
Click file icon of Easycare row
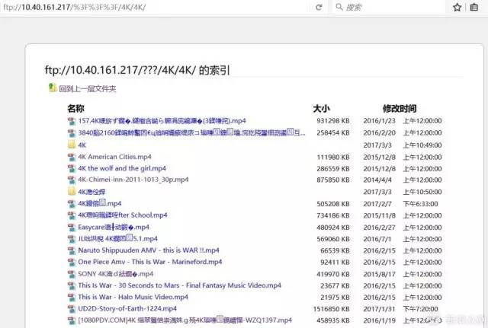tap(72, 227)
